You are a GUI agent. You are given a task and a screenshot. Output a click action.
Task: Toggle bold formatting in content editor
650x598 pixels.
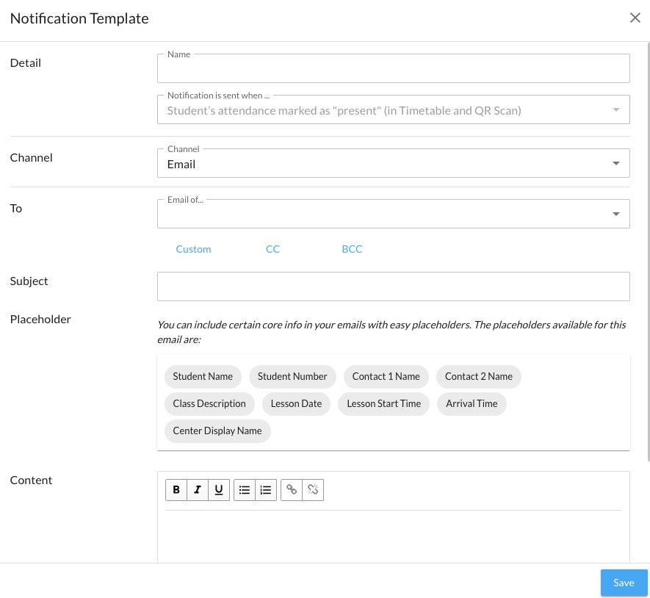[x=176, y=490]
